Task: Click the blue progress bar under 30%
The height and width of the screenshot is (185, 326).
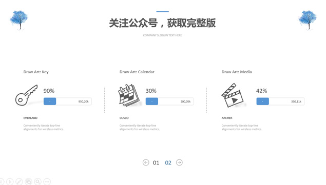Action: click(152, 101)
